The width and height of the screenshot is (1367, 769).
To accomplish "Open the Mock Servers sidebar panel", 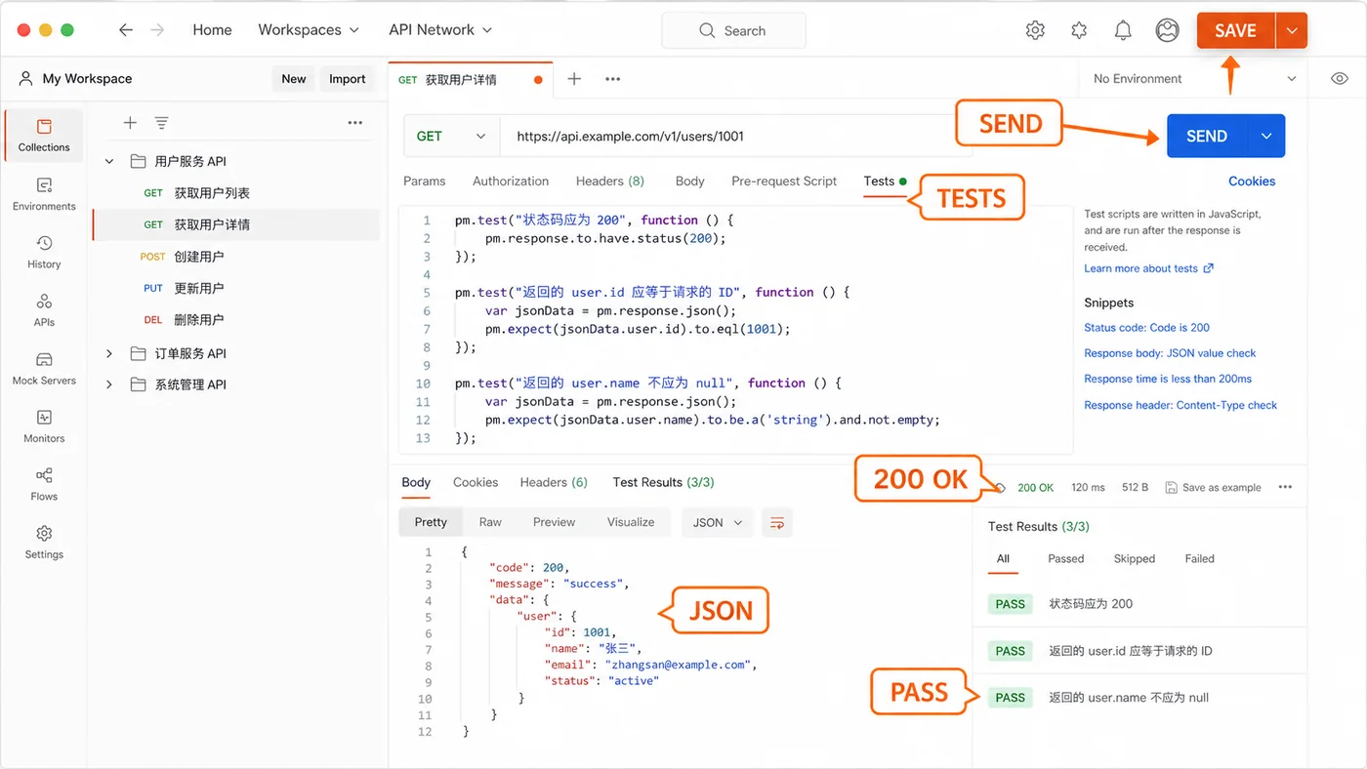I will (x=44, y=368).
